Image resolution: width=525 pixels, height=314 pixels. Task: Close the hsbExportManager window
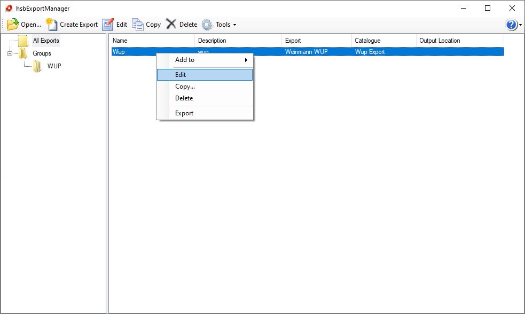pos(512,8)
